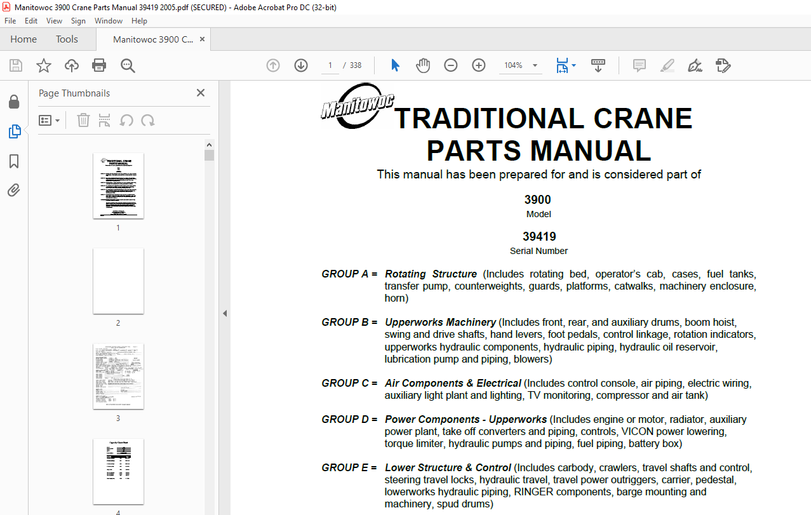Print the document using printer icon

tap(99, 65)
